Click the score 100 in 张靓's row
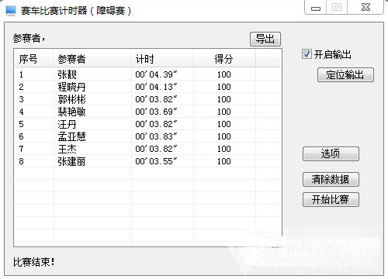This screenshot has height=279, width=388. pos(224,74)
